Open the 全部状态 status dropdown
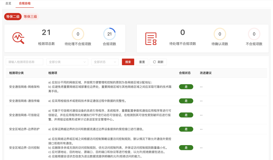Viewport: 273px width, 160px height. [105, 62]
